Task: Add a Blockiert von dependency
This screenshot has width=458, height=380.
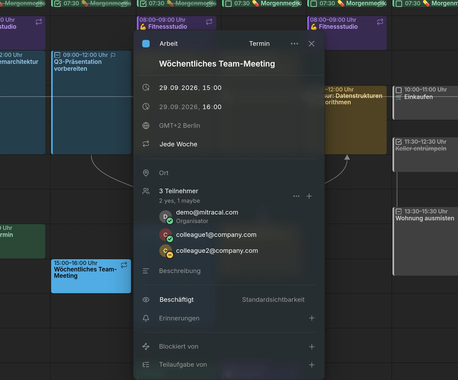Action: (x=312, y=347)
